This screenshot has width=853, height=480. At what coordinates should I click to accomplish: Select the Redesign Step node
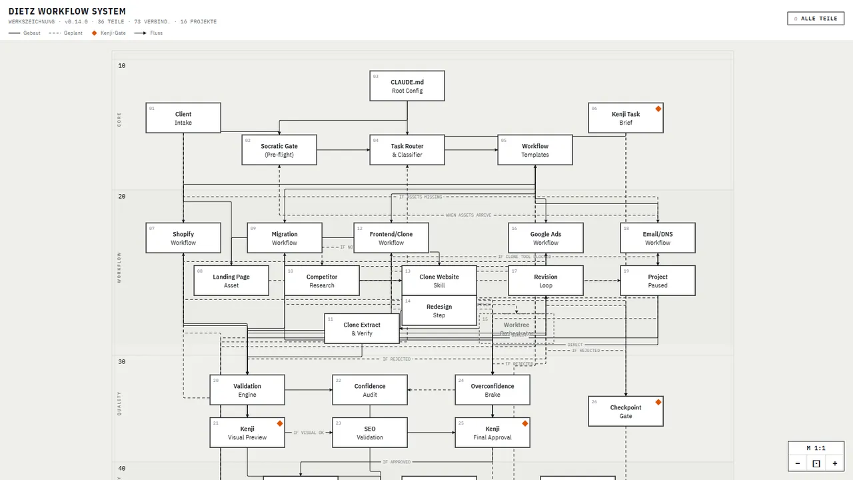coord(439,311)
